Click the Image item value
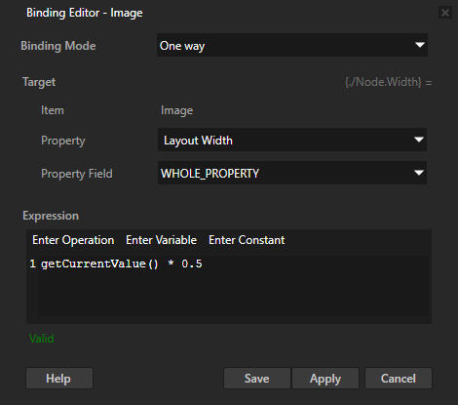 176,110
